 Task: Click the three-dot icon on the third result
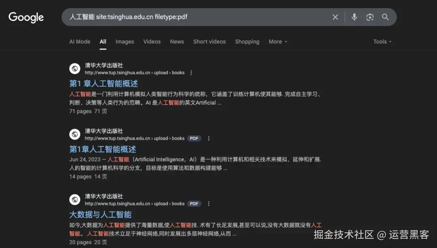click(208, 204)
